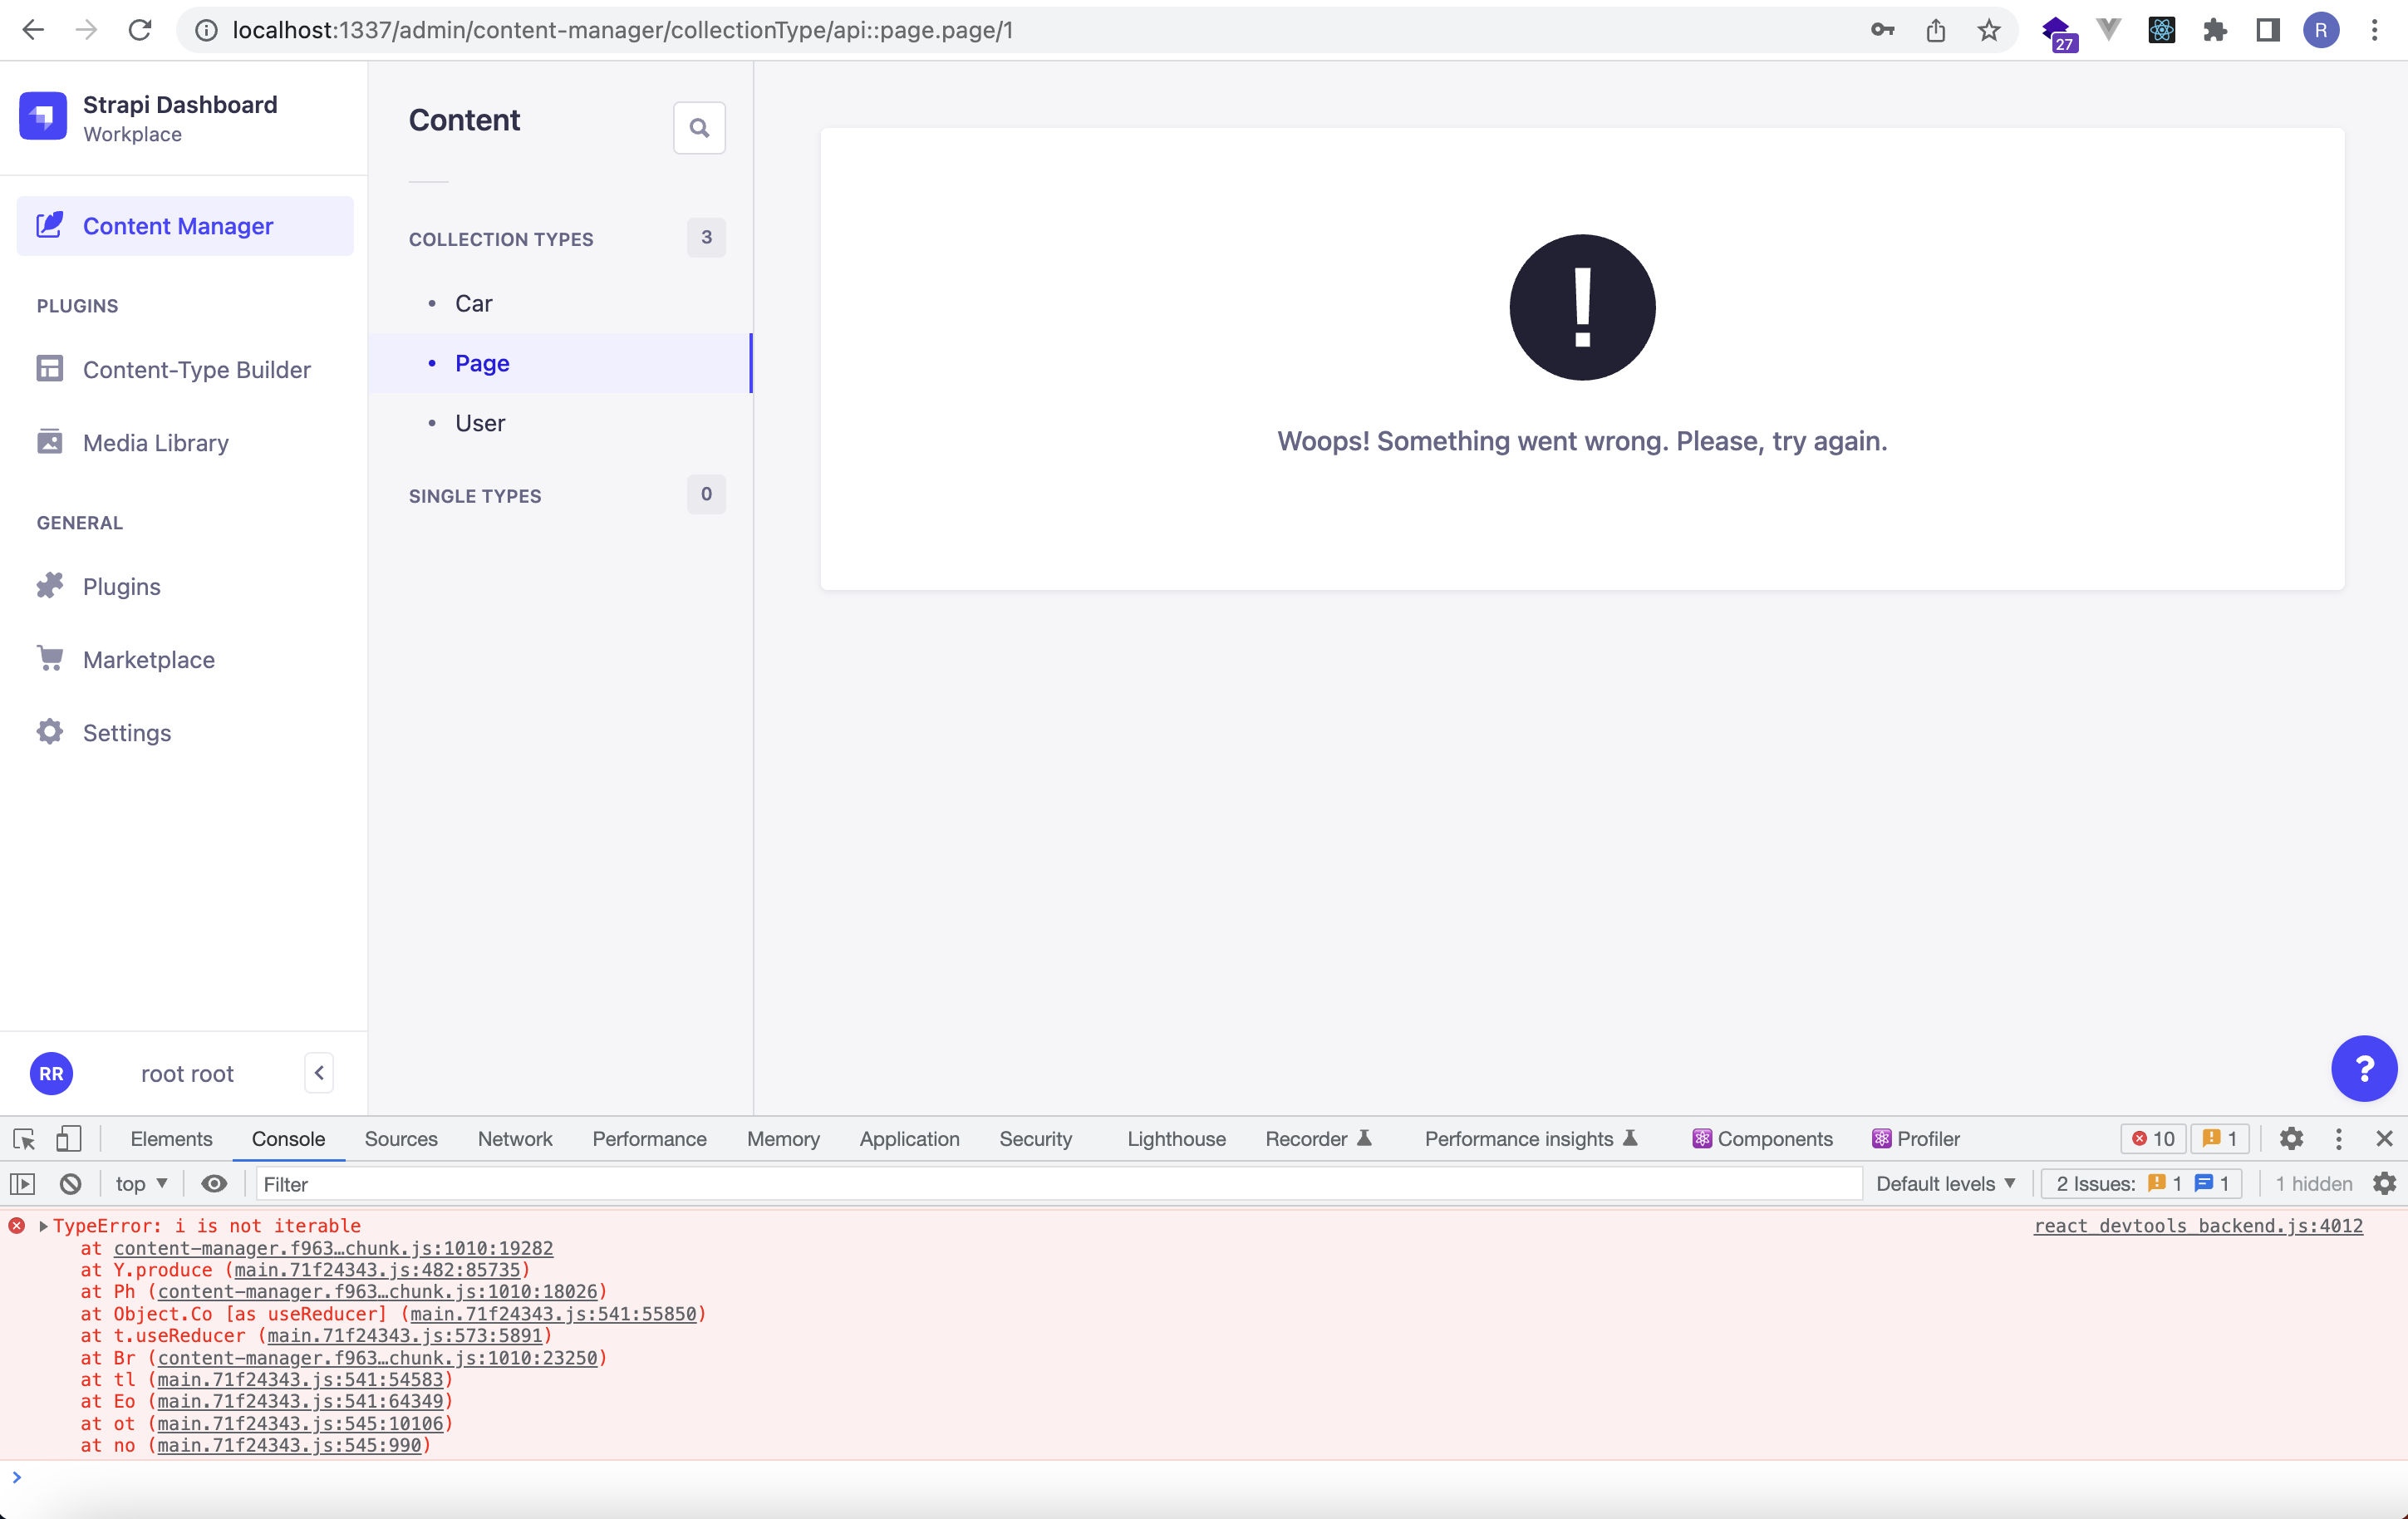The image size is (2408, 1519).
Task: Open the content search icon
Action: tap(698, 128)
